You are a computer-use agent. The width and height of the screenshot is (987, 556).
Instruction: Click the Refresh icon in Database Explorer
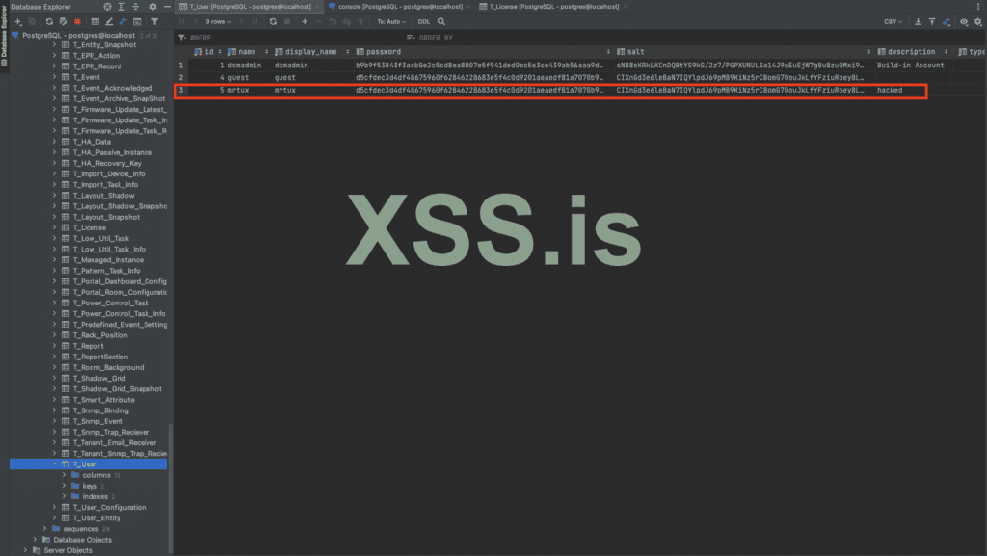tap(49, 21)
